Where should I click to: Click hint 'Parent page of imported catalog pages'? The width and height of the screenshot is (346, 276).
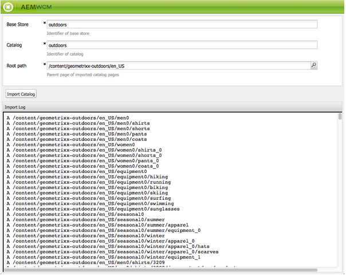[82, 75]
